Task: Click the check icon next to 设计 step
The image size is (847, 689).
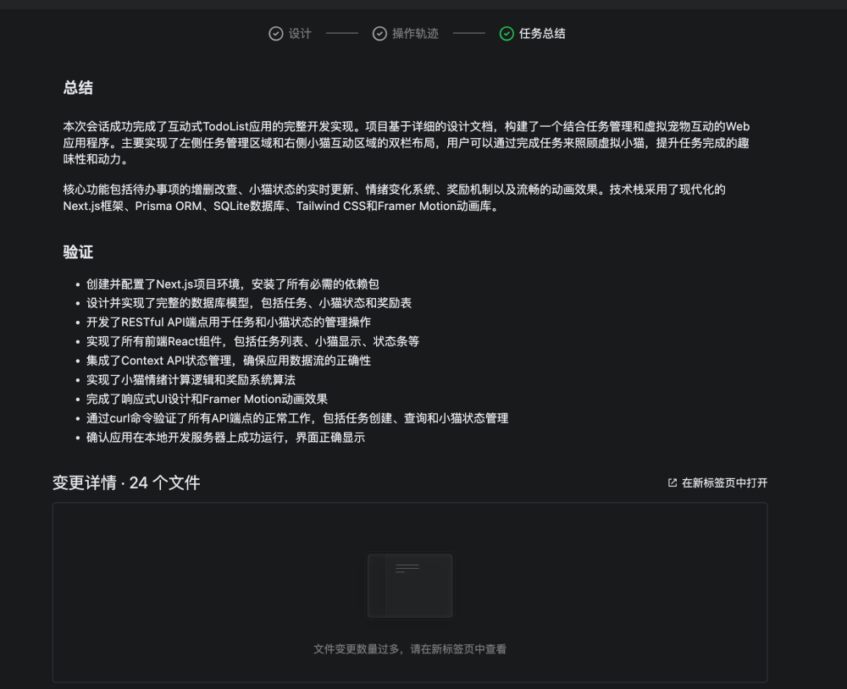Action: click(x=274, y=33)
